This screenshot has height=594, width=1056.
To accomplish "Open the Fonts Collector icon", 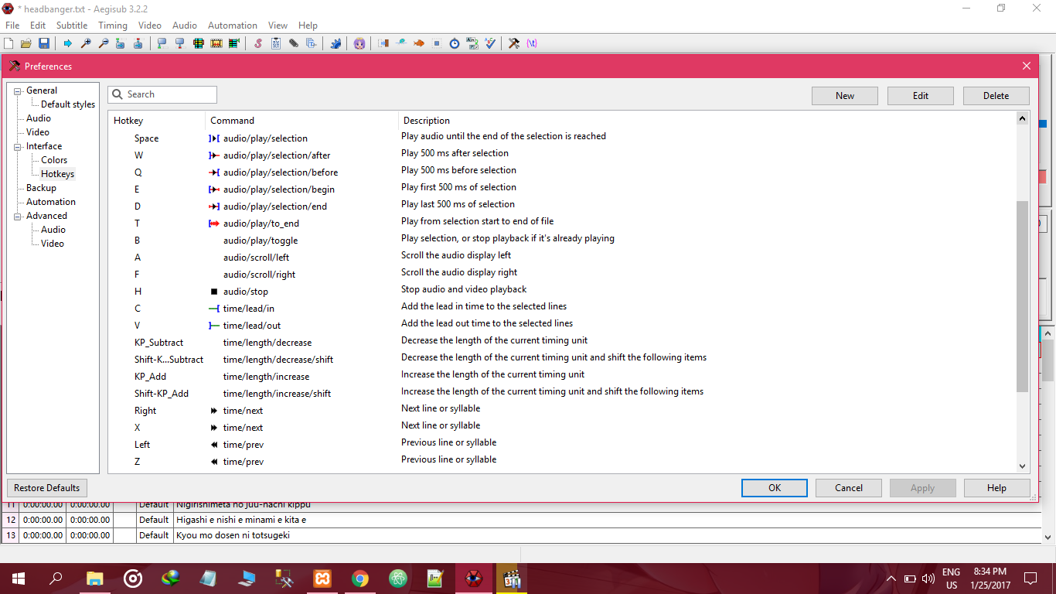I will click(x=311, y=43).
